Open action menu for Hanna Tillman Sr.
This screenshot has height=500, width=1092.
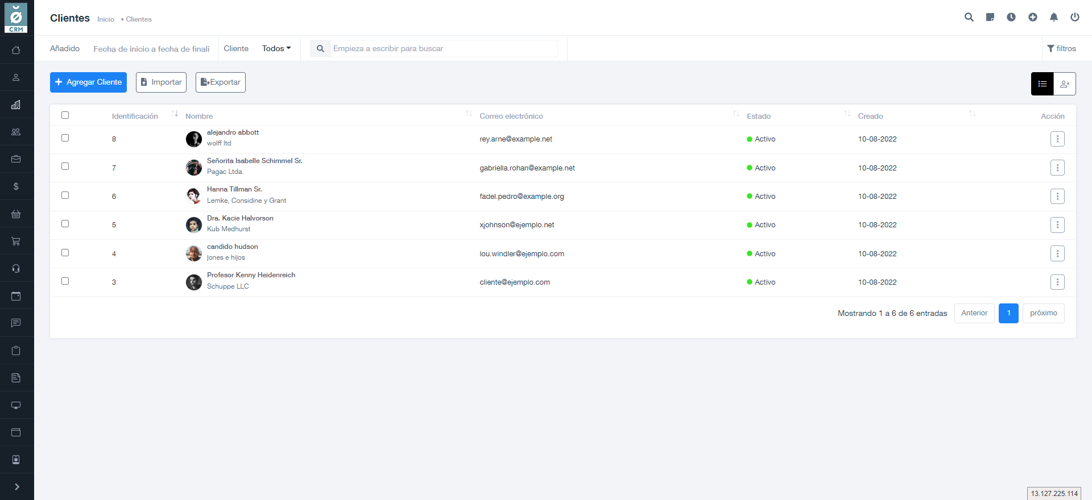[x=1057, y=197]
